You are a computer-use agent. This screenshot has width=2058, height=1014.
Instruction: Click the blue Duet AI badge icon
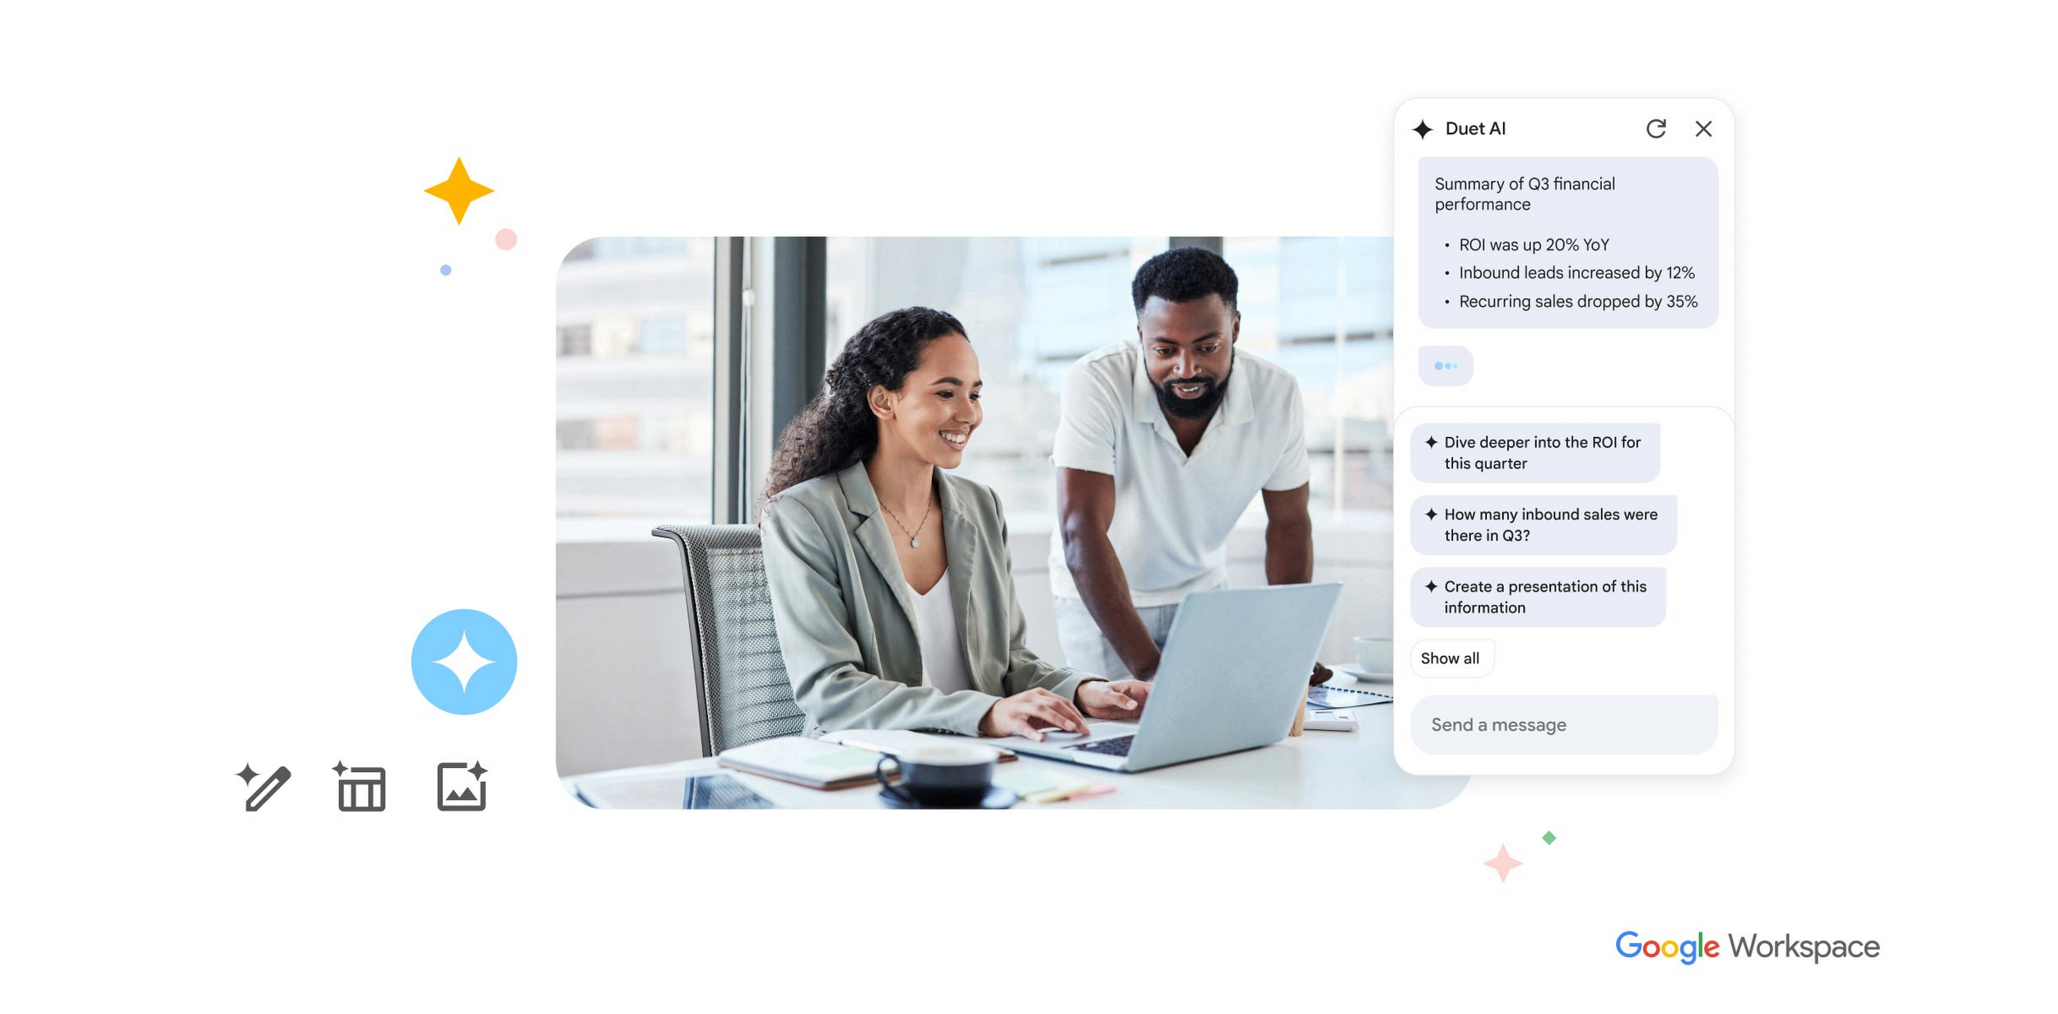pos(464,660)
